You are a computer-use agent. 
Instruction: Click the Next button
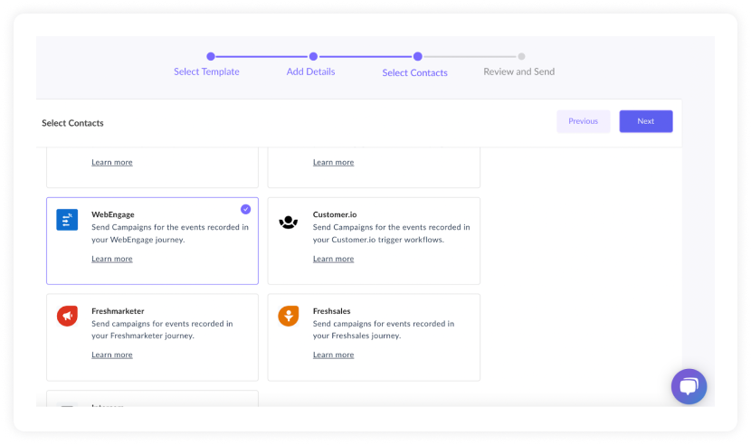click(646, 121)
